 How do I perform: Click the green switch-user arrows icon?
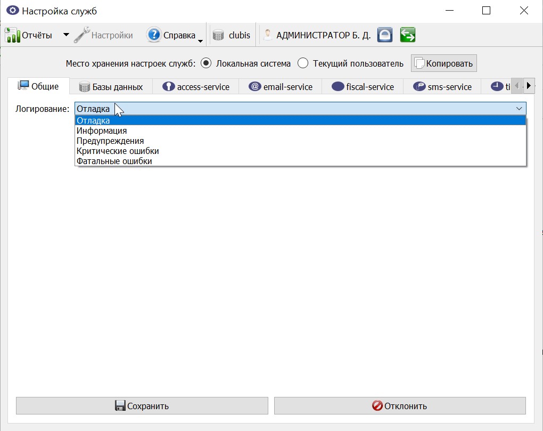(408, 35)
